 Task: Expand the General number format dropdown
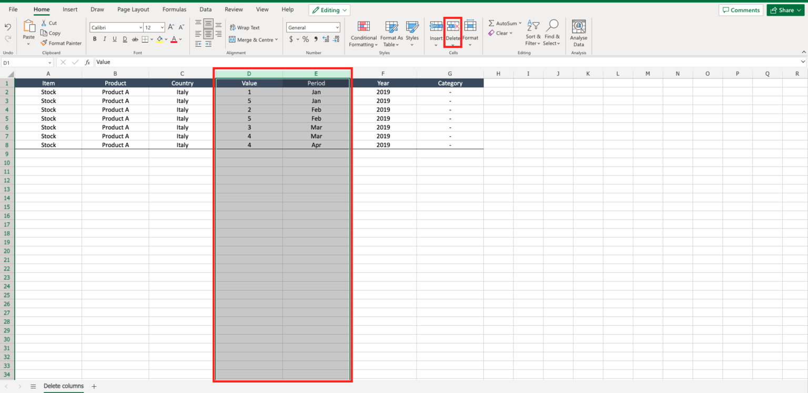point(337,27)
